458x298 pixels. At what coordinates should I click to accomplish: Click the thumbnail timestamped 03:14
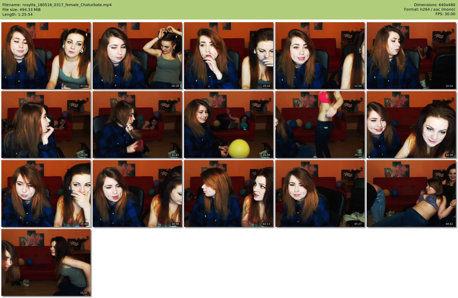click(46, 56)
